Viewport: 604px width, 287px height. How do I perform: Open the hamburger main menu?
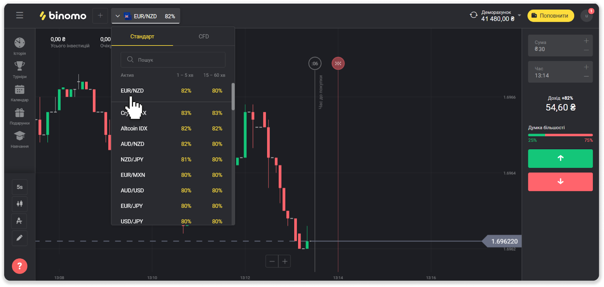(20, 15)
